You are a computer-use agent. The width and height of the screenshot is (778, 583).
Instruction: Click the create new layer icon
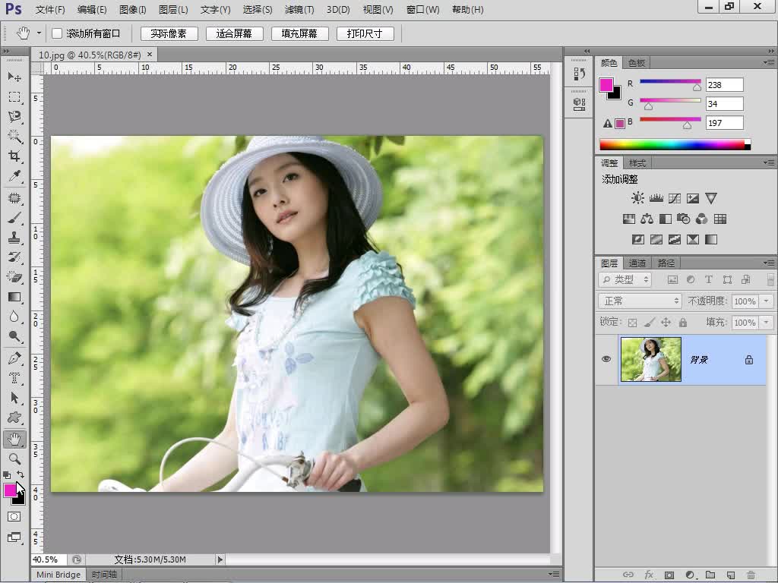click(730, 575)
